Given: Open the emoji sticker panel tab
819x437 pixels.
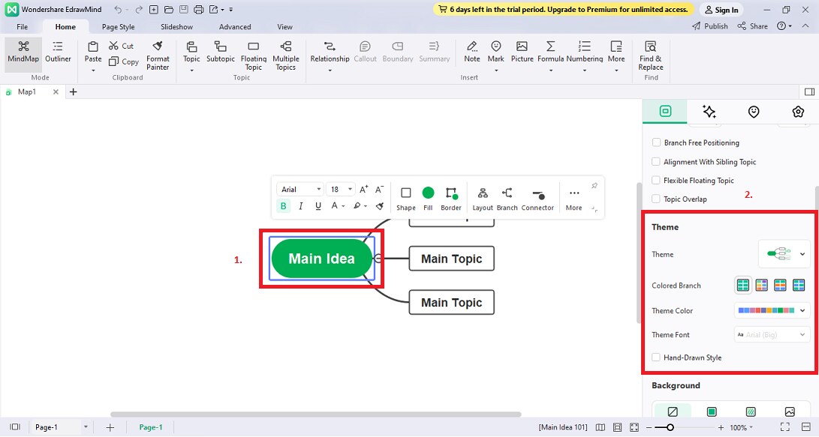Looking at the screenshot, I should click(x=753, y=111).
